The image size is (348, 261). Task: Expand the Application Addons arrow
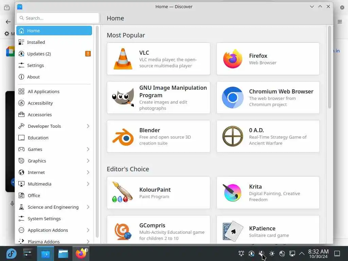click(88, 230)
